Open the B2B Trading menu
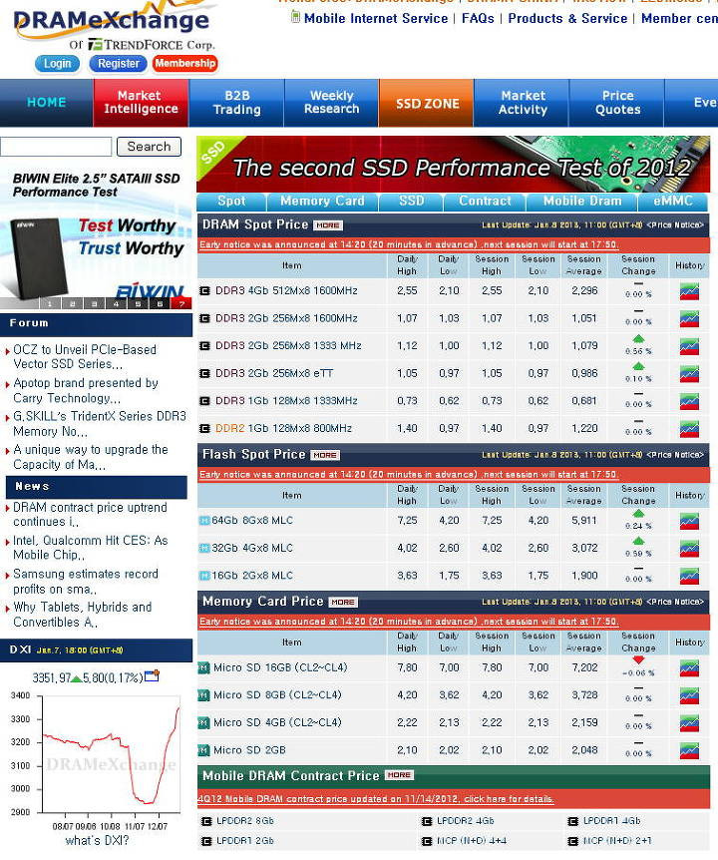The width and height of the screenshot is (718, 860). pos(236,103)
